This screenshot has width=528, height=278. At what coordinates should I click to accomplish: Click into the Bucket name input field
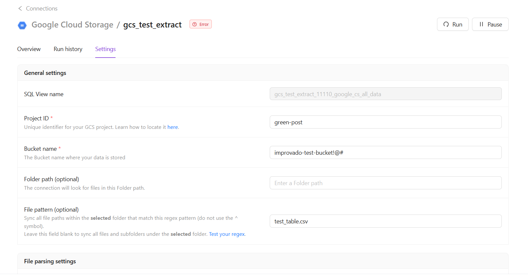pos(385,152)
